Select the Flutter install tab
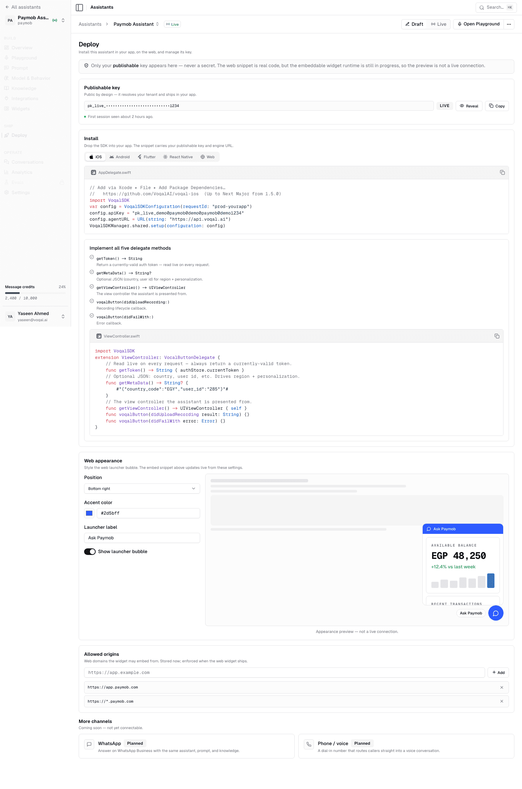This screenshot has height=789, width=522. (x=147, y=157)
